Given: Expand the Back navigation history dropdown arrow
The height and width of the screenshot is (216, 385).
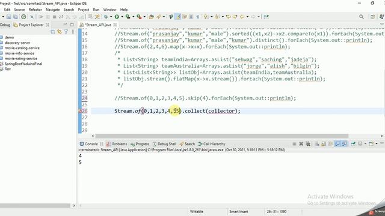Looking at the screenshot, I should (247, 17).
